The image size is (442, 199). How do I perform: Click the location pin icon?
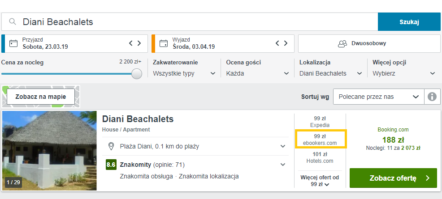111,146
